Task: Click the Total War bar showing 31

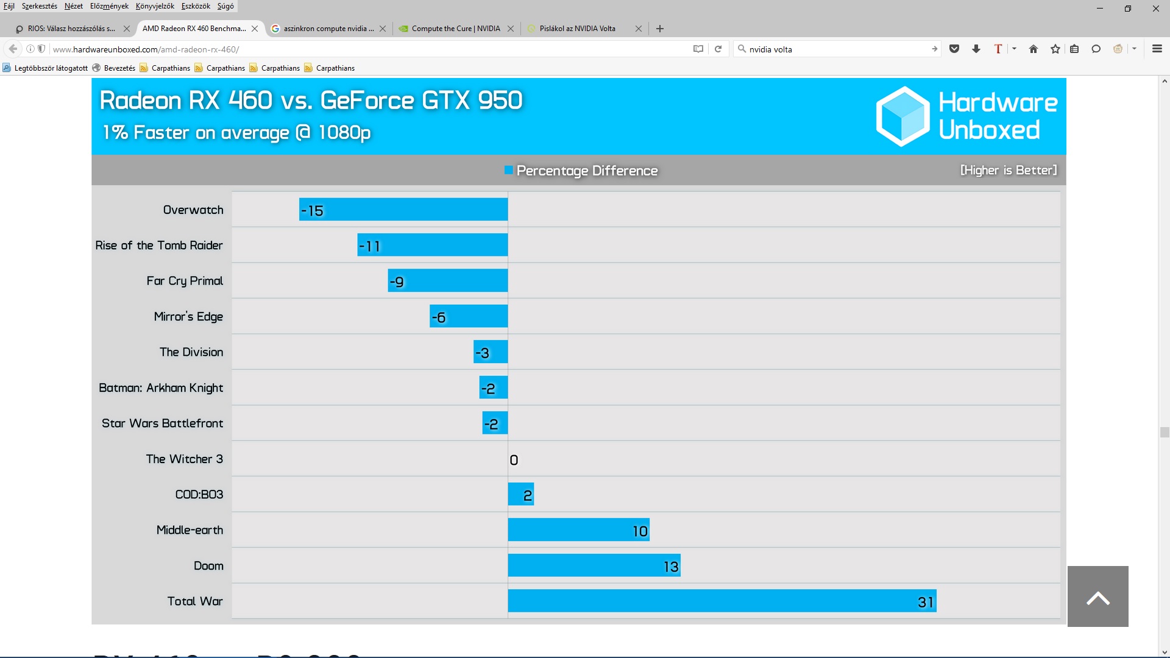Action: (722, 601)
